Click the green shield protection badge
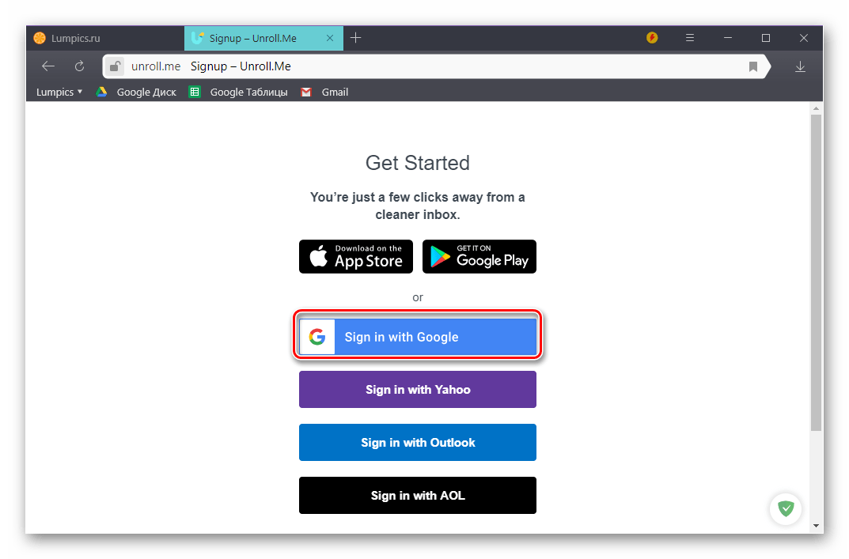849x559 pixels. (x=786, y=508)
